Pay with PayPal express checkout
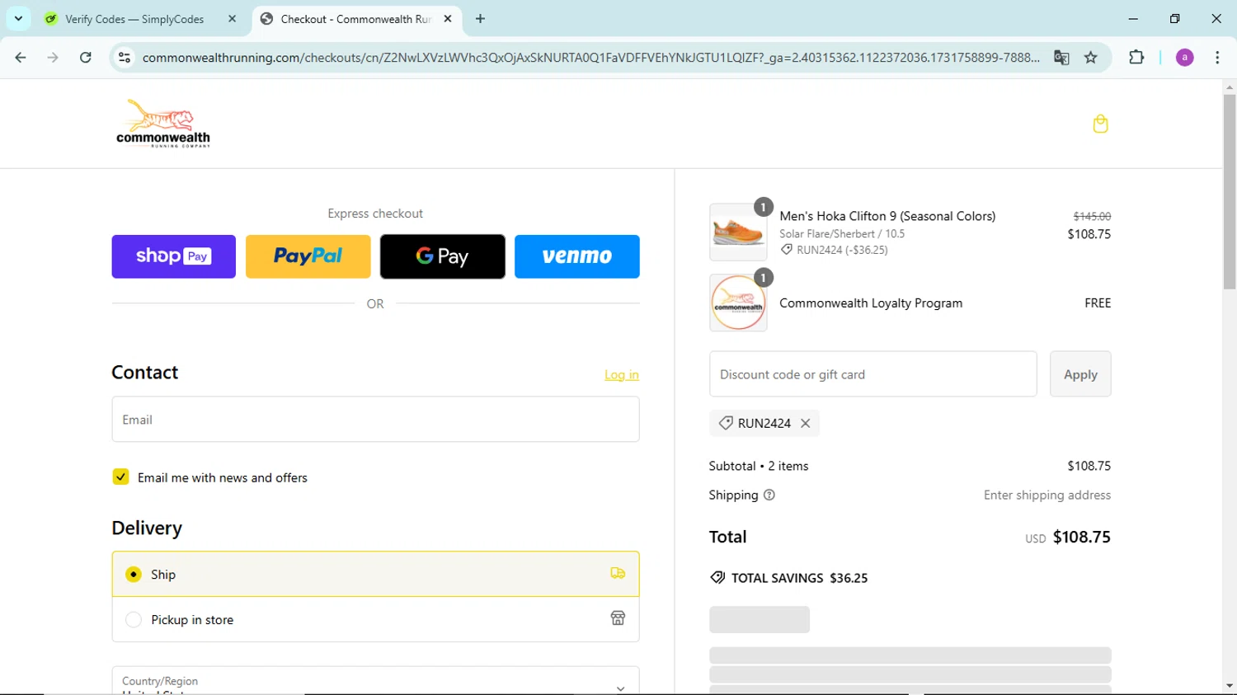Image resolution: width=1237 pixels, height=695 pixels. (308, 256)
